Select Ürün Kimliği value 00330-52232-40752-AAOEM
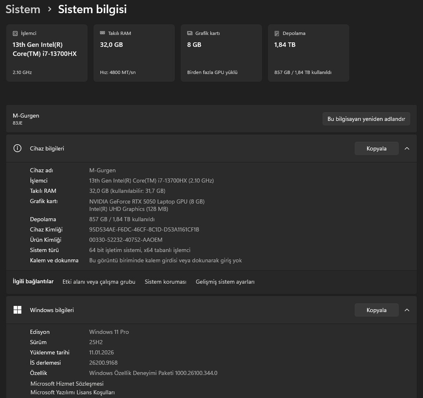The image size is (423, 398). click(x=126, y=240)
